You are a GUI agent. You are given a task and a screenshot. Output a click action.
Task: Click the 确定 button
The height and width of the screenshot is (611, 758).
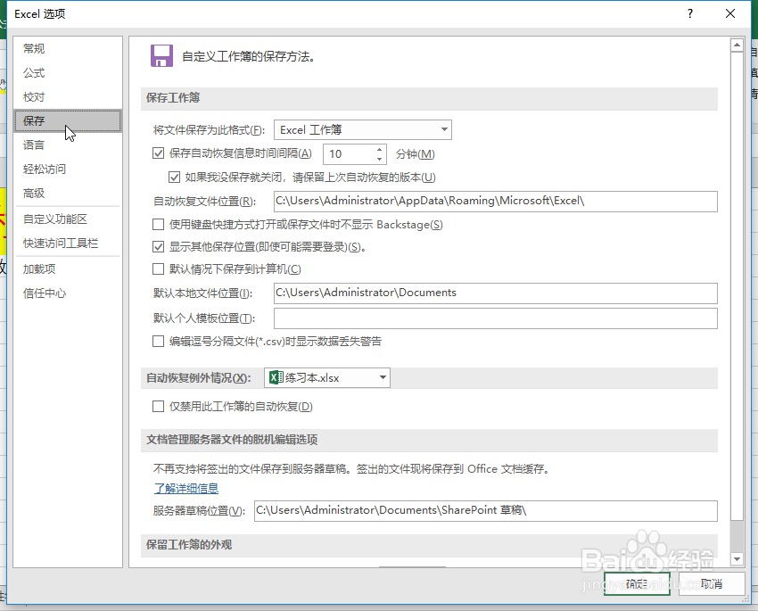tap(637, 584)
